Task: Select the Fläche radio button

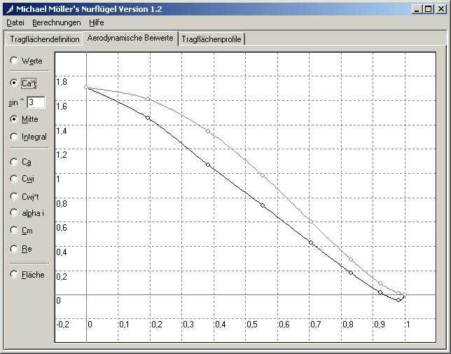Action: tap(15, 275)
